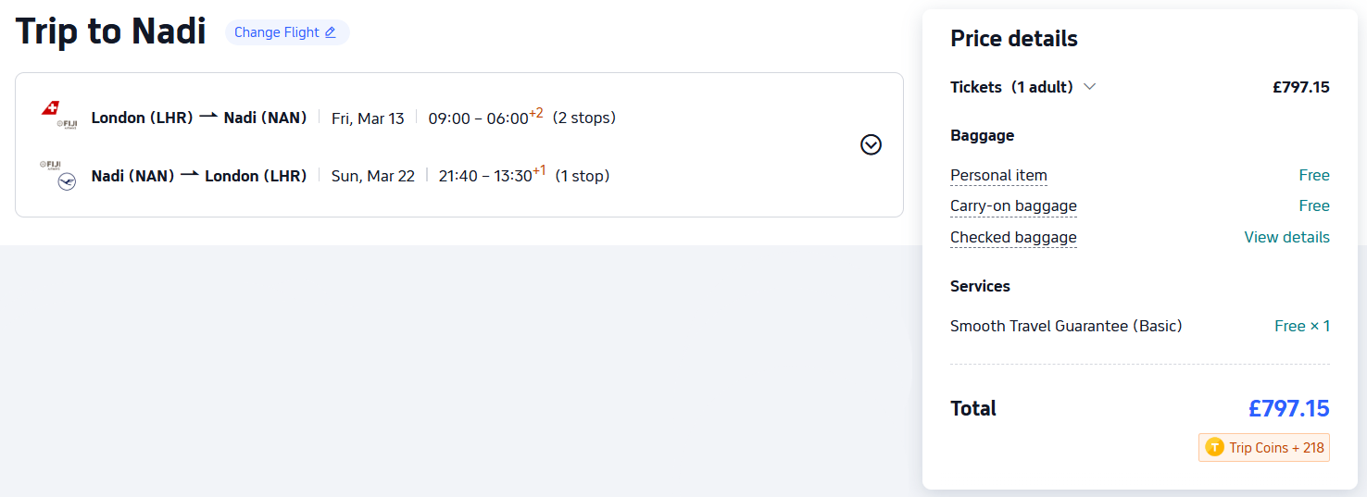Expand flight details with the circled chevron
Screen dimensions: 1367x497
pyautogui.click(x=871, y=144)
